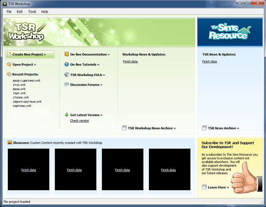The width and height of the screenshot is (266, 207).
Task: Fetch data under TSR News & Updates
Action: (209, 61)
